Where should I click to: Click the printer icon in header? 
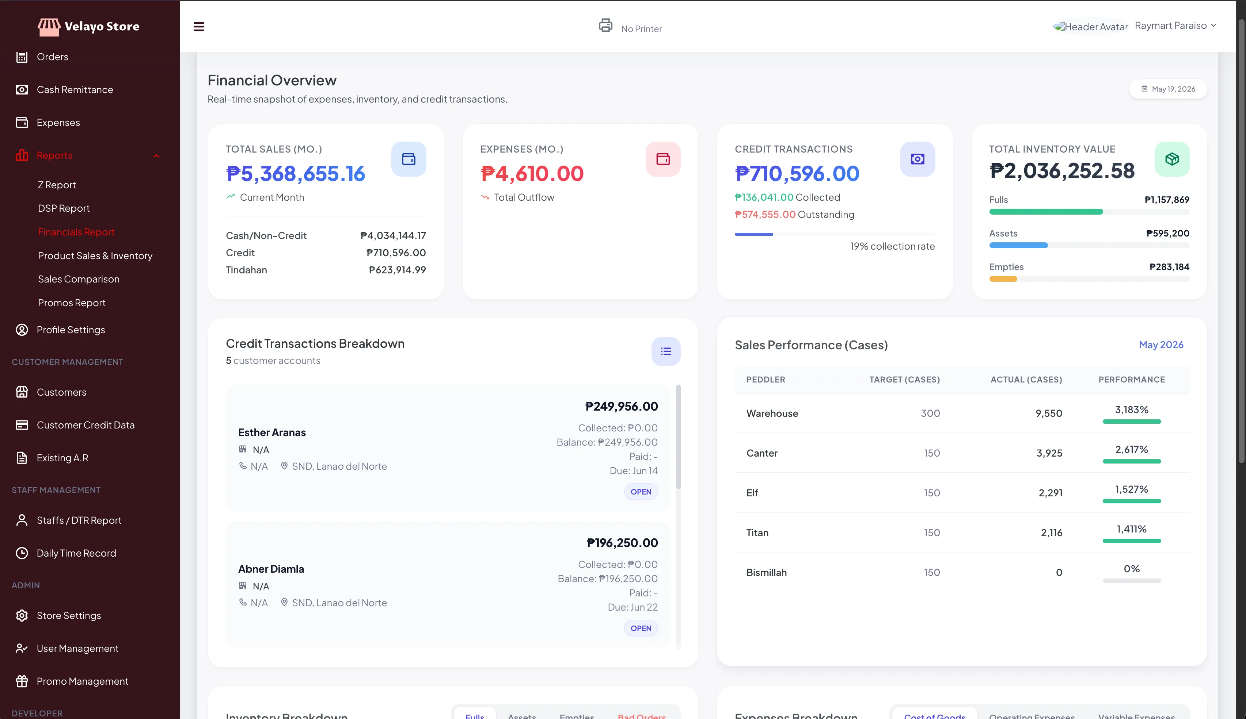(605, 25)
